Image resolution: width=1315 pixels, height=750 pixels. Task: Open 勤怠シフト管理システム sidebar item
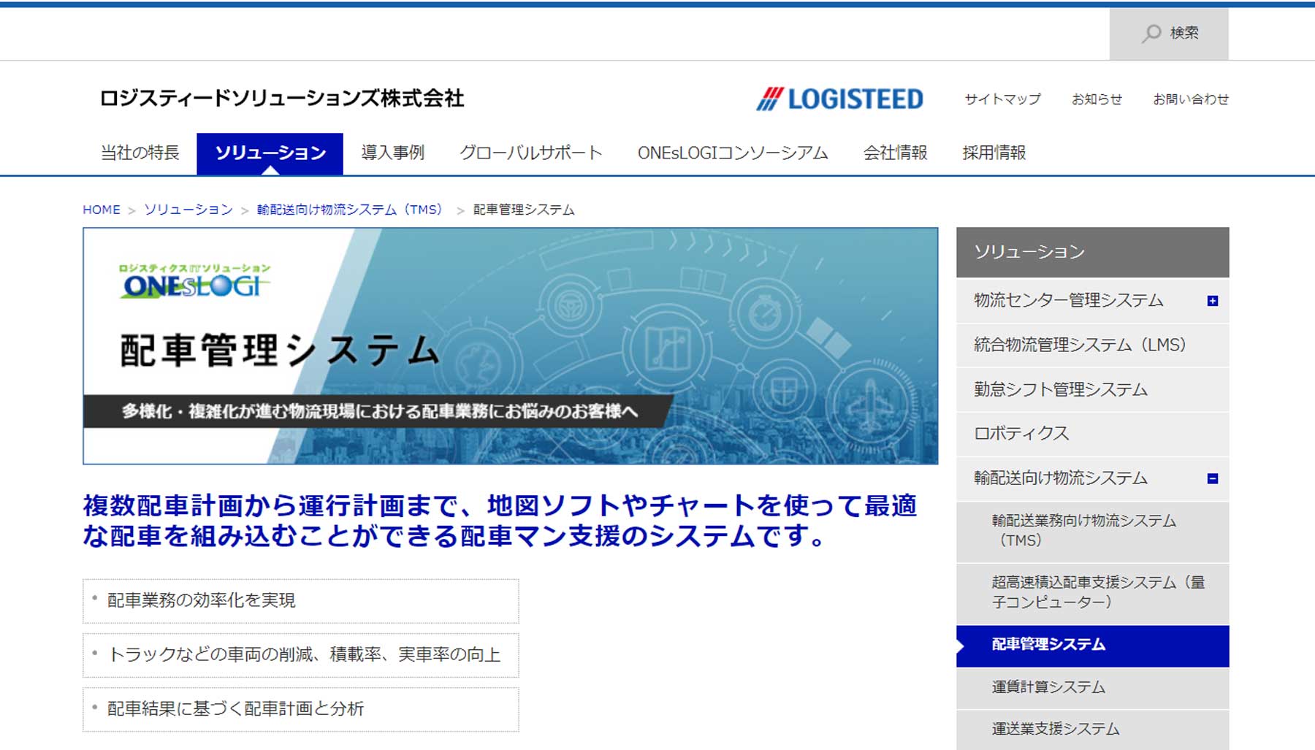pos(1092,389)
